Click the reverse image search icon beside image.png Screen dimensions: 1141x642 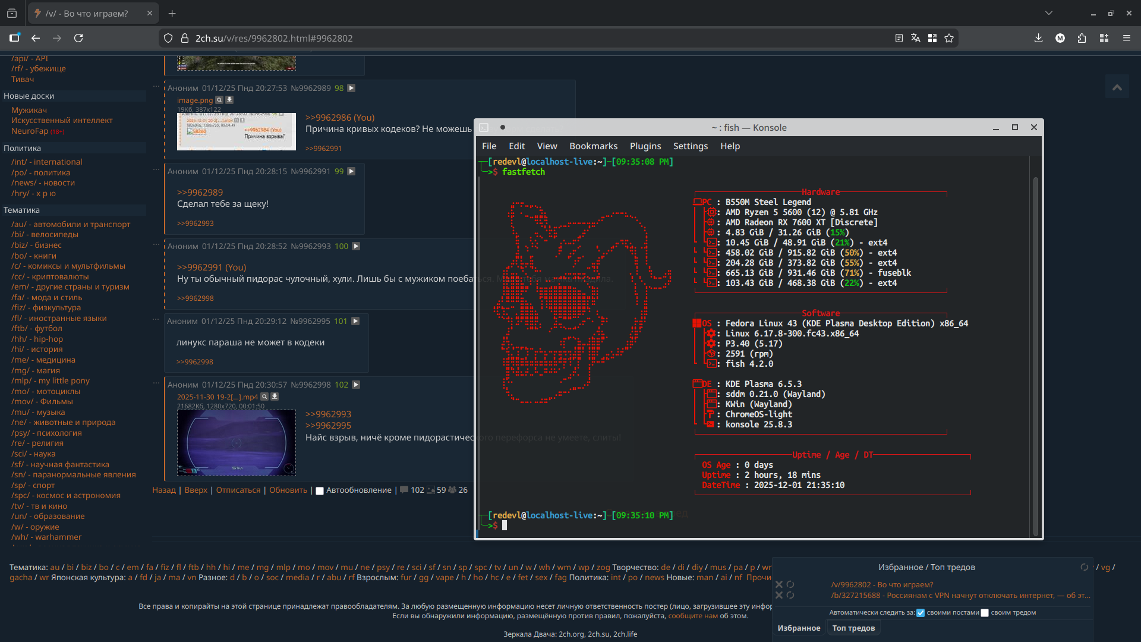pyautogui.click(x=219, y=100)
